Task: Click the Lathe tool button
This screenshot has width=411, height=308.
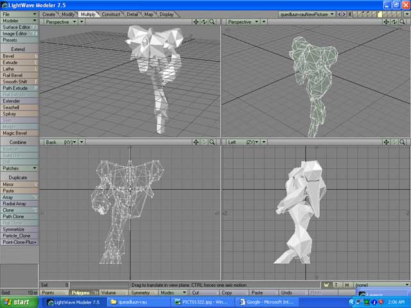Action: [19, 69]
